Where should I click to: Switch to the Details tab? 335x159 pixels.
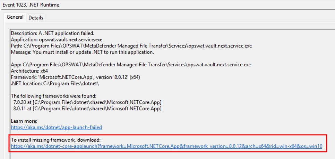click(x=36, y=18)
